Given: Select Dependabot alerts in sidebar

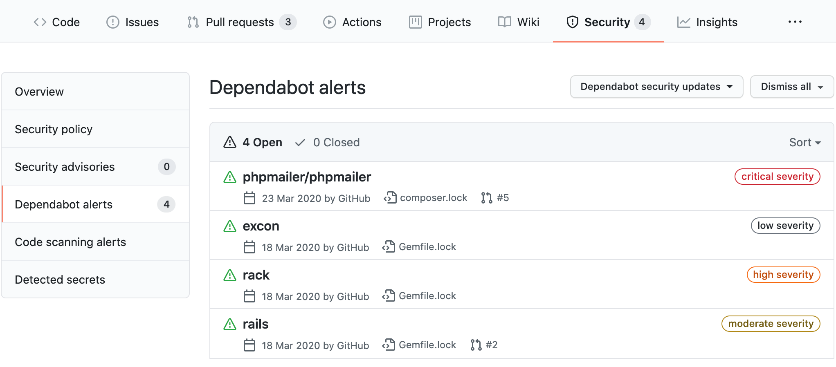Looking at the screenshot, I should pos(95,204).
